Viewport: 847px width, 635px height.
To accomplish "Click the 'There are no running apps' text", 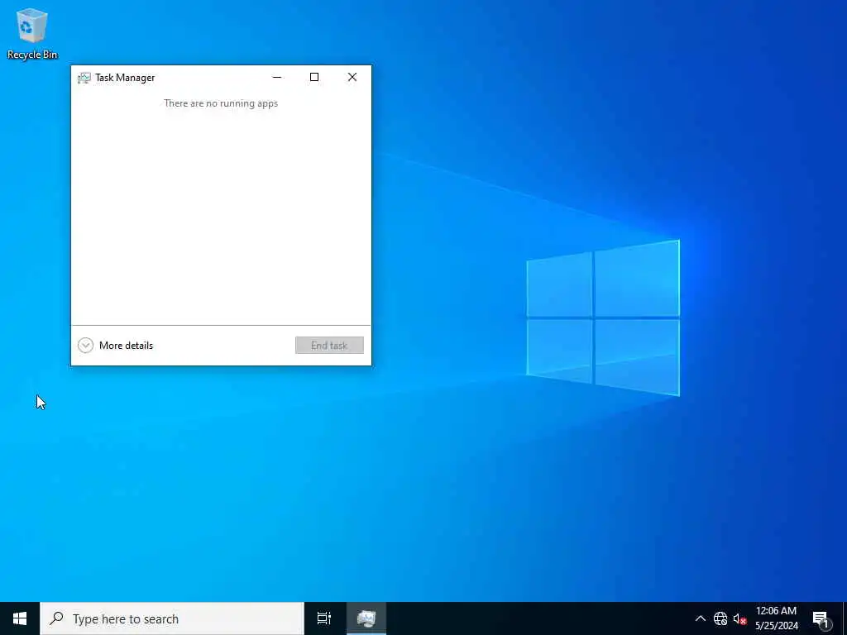I will click(x=221, y=103).
